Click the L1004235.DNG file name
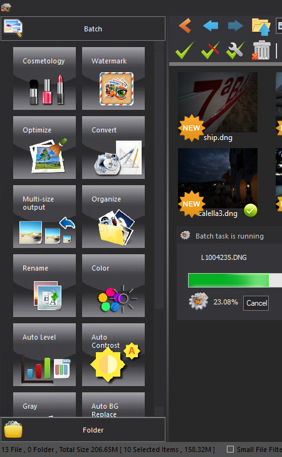Screen dimensions: 282x457 (x=224, y=257)
